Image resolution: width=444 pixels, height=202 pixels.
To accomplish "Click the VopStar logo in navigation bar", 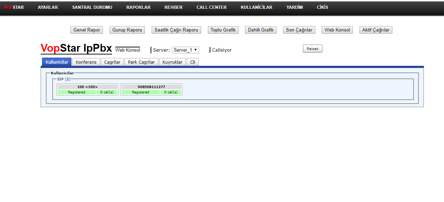I will tap(14, 7).
